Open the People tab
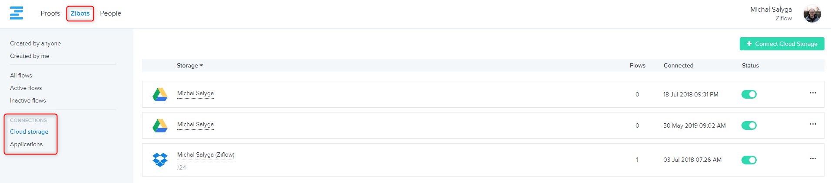 [110, 13]
